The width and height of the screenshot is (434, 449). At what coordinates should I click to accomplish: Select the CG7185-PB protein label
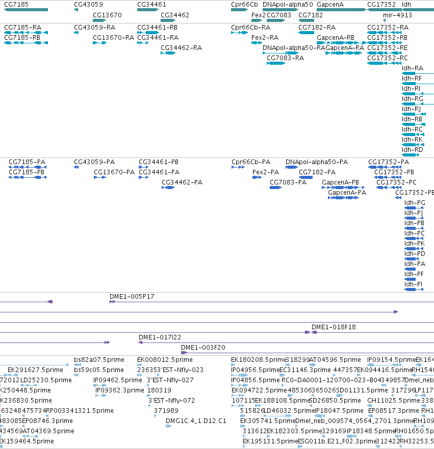(27, 172)
